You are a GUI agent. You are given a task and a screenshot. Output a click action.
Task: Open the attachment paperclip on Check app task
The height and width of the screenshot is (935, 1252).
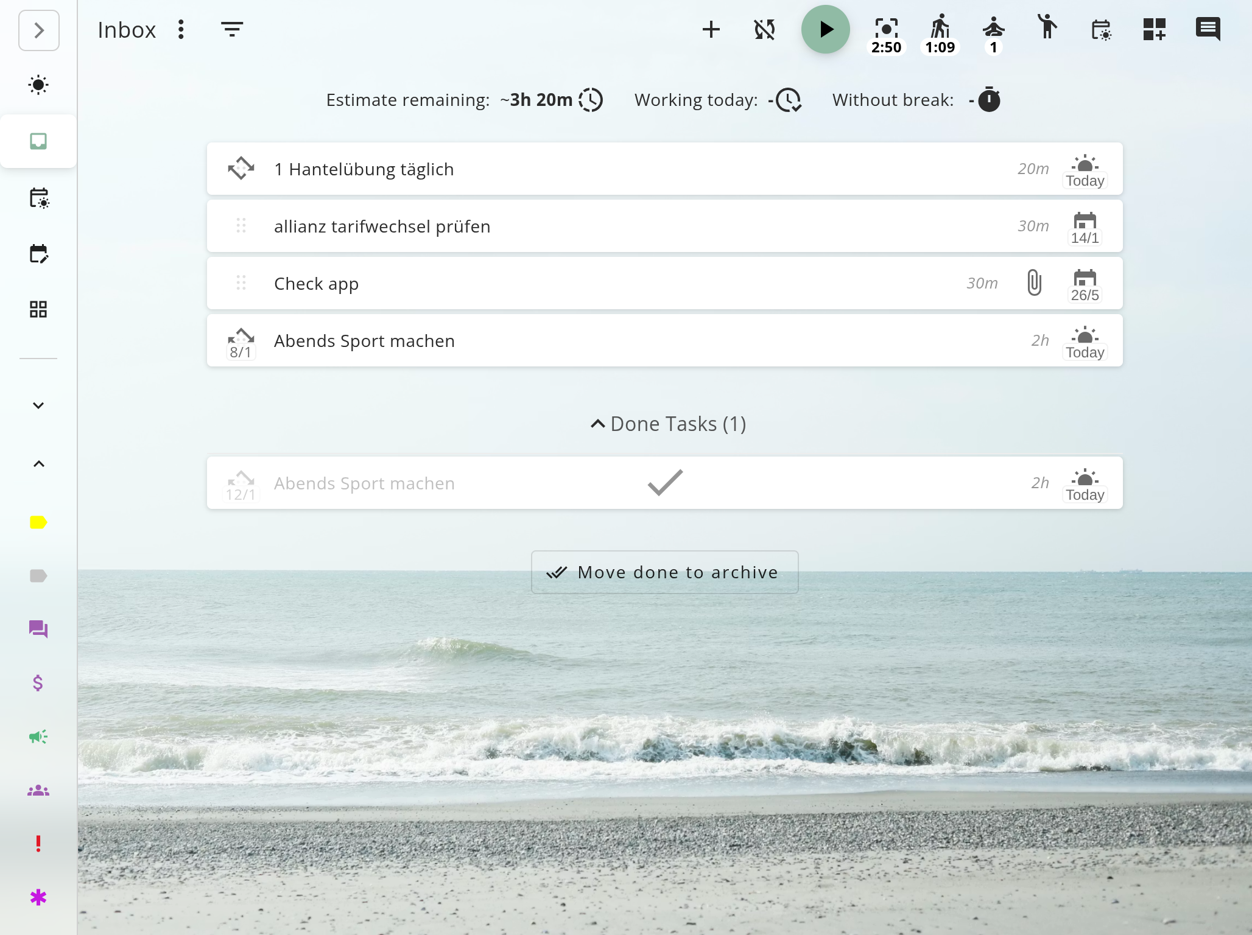tap(1033, 282)
